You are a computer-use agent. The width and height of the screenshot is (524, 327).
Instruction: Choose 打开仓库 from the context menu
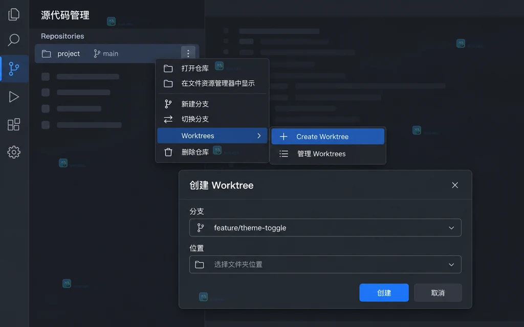coord(212,68)
